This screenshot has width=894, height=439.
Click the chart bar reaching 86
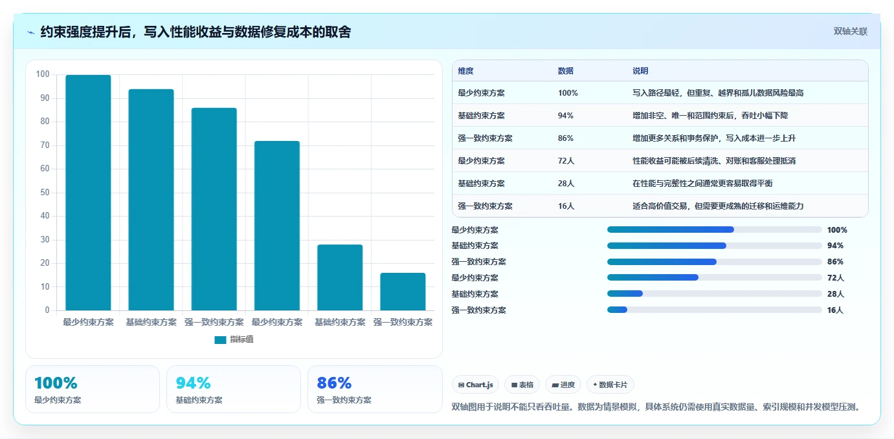[214, 209]
